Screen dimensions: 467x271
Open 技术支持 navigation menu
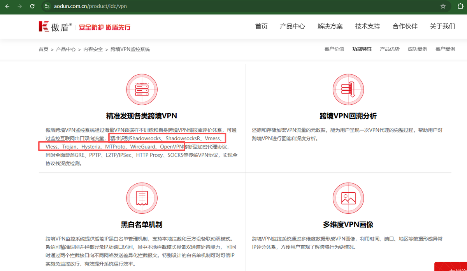tap(367, 26)
